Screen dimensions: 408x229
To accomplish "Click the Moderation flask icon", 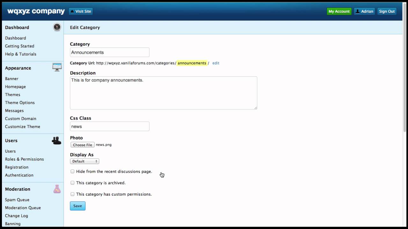I will (57, 189).
